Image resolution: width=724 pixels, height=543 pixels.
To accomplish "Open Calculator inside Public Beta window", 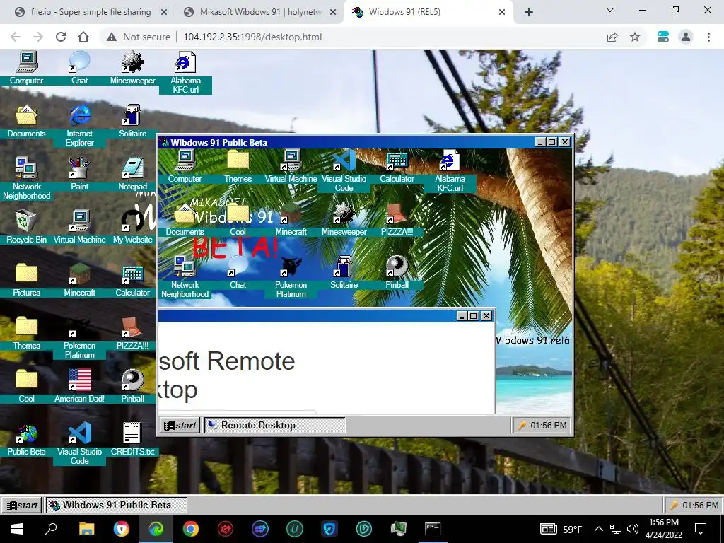I will coord(397,166).
